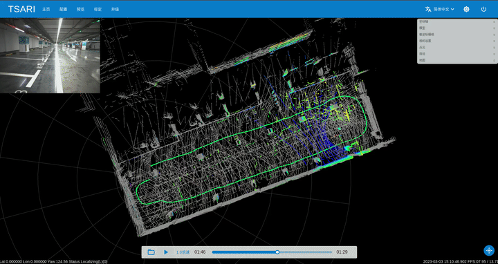Expand the 相机设置 panel section
Viewport: 498px width, 264px height.
[x=457, y=41]
